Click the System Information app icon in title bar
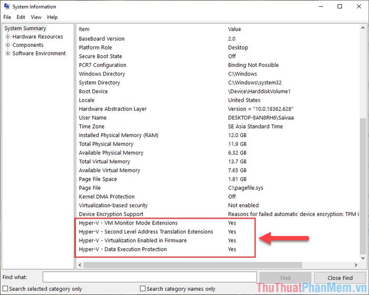This screenshot has width=369, height=295. point(7,6)
